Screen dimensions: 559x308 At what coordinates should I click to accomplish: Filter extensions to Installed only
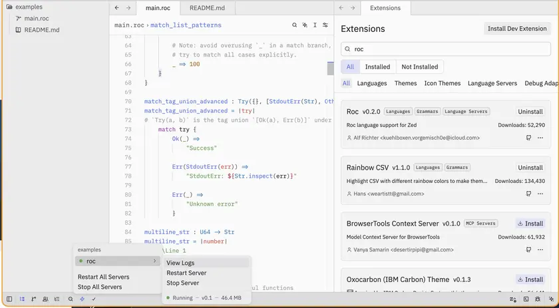377,67
